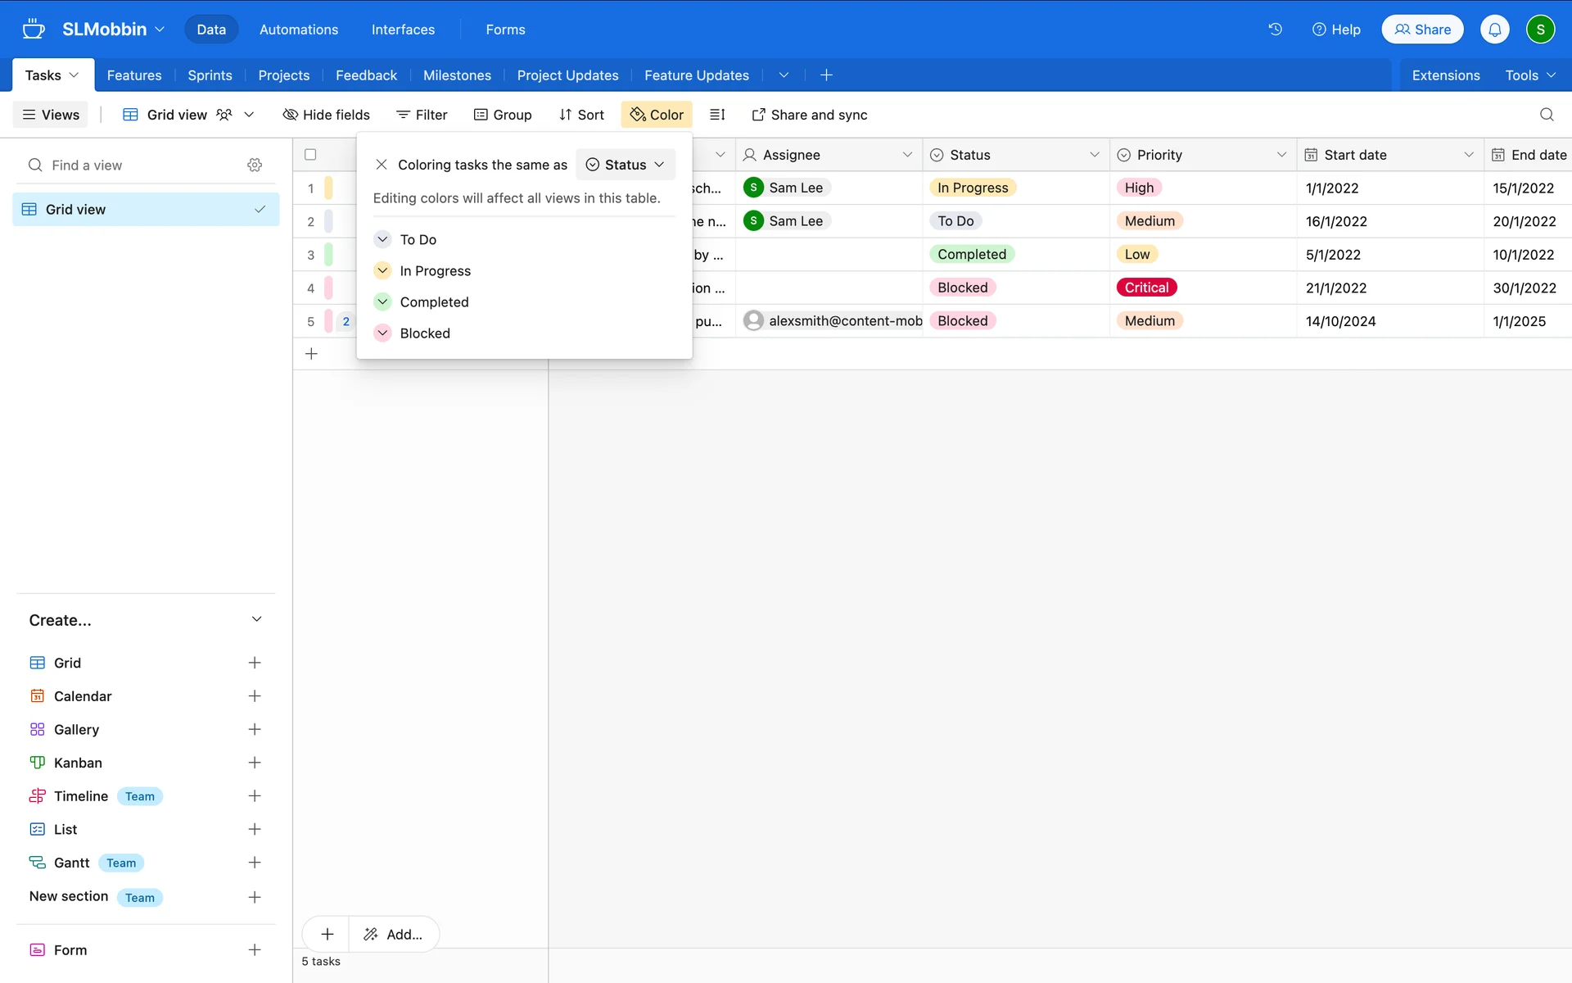Toggle the select-all rows checkbox
Image resolution: width=1572 pixels, height=983 pixels.
click(310, 155)
